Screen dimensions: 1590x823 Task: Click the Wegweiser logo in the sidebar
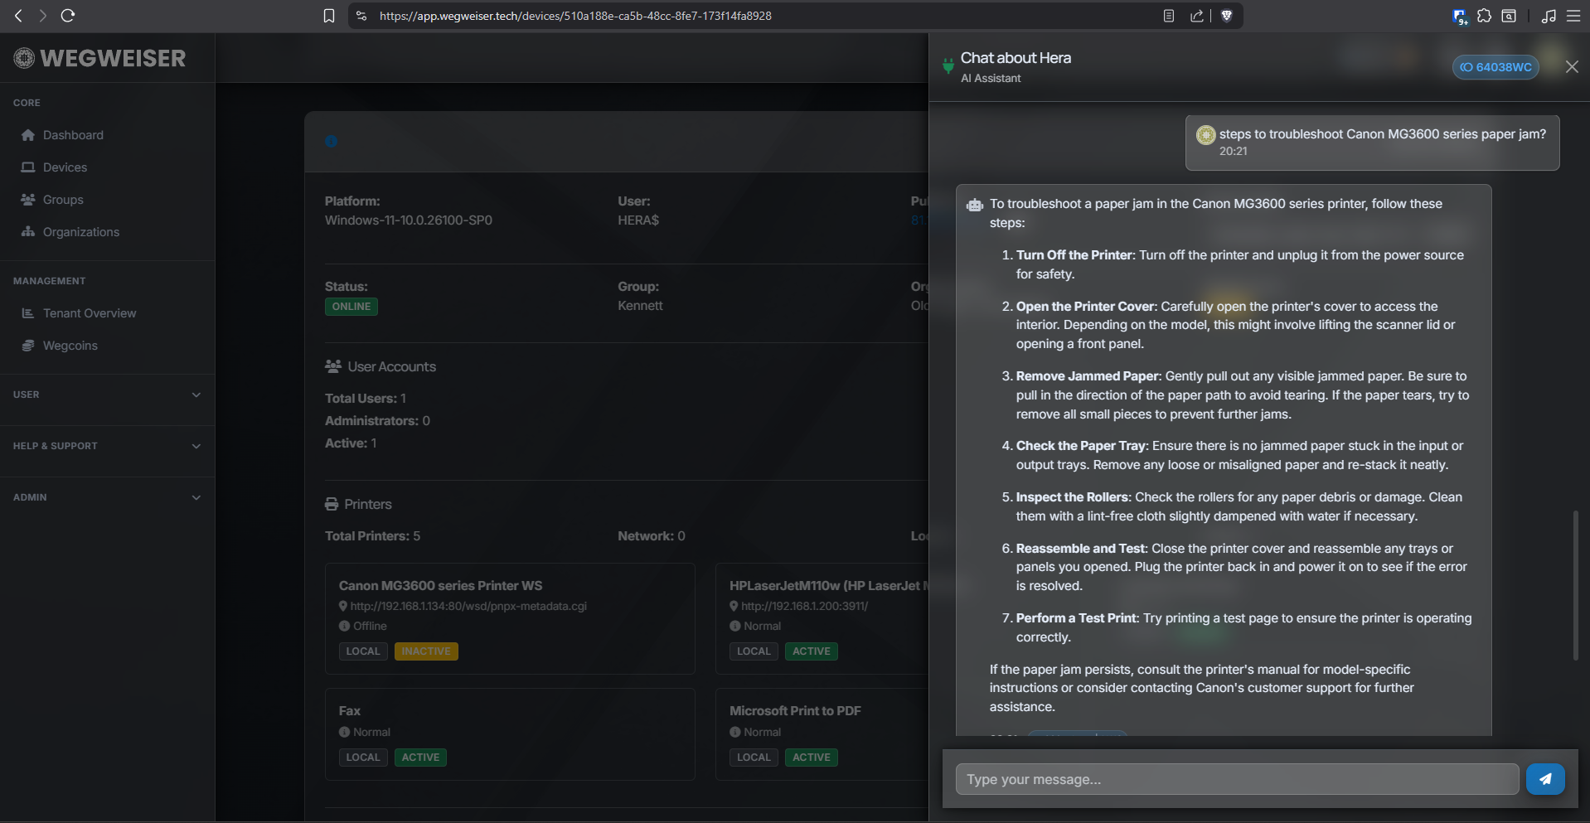click(x=100, y=58)
